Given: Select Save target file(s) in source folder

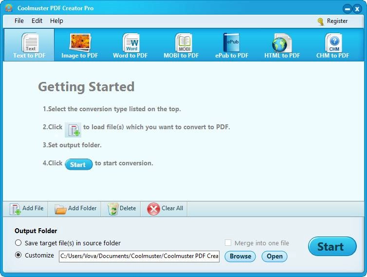Looking at the screenshot, I should (18, 243).
